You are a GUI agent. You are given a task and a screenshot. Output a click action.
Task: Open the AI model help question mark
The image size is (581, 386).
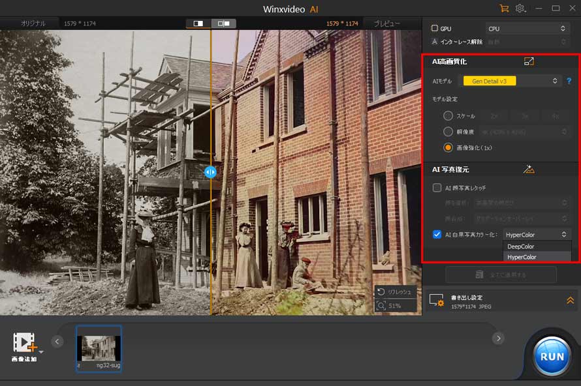click(569, 82)
